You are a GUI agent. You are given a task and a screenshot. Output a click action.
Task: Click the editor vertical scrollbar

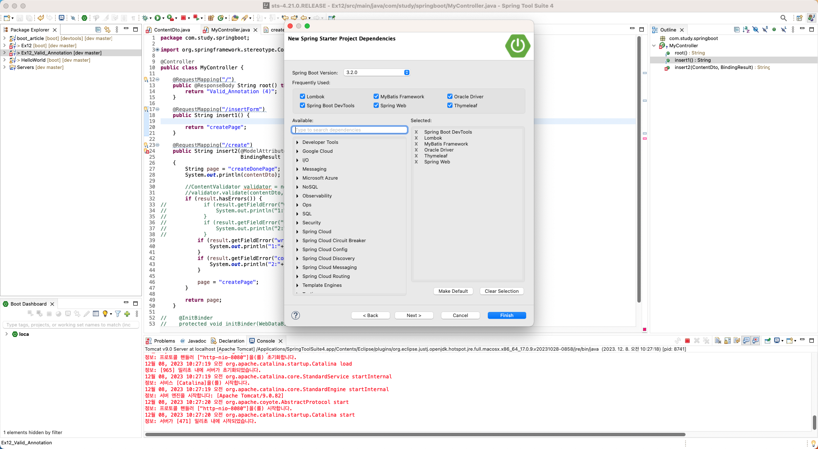(639, 169)
